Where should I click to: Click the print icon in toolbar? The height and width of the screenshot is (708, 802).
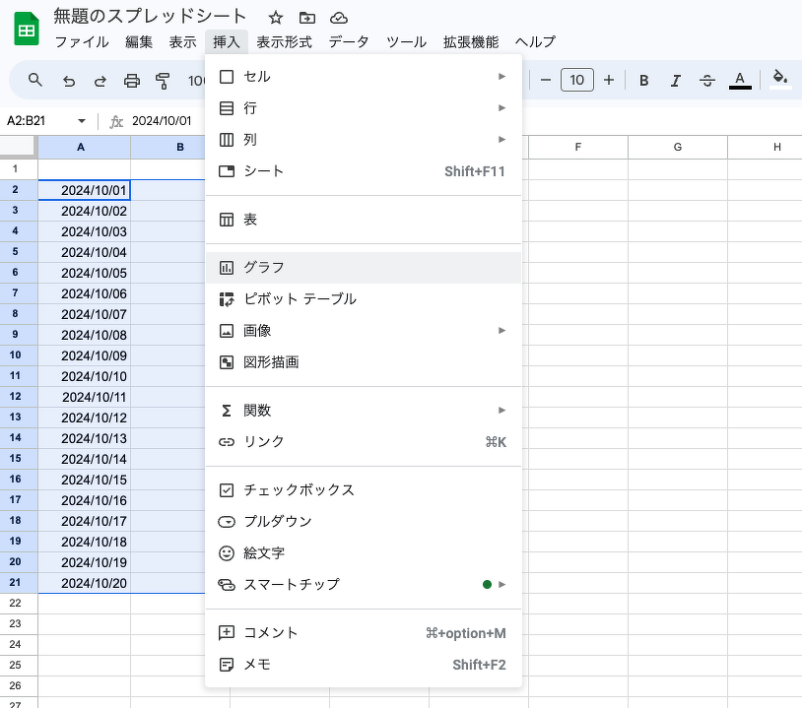point(132,81)
